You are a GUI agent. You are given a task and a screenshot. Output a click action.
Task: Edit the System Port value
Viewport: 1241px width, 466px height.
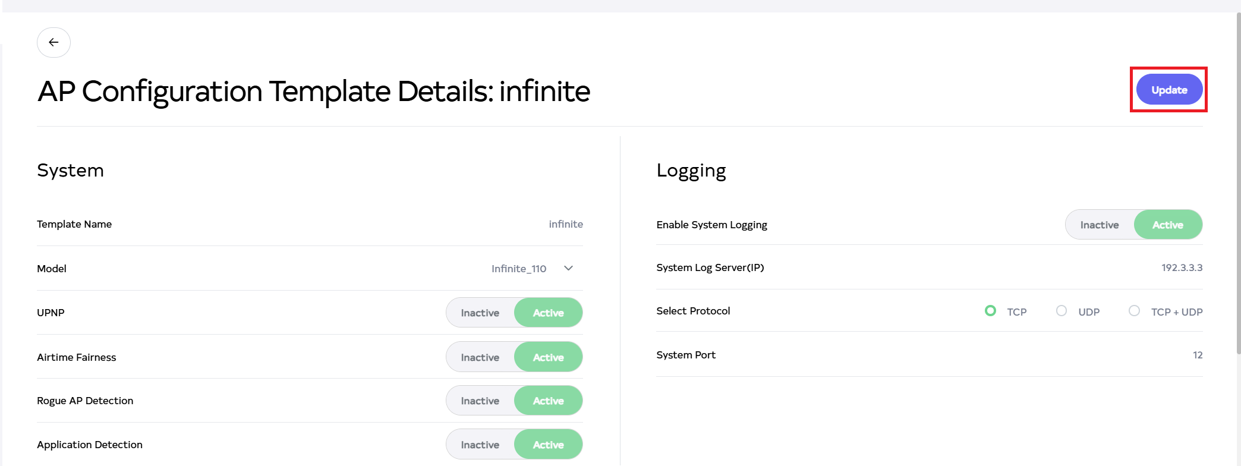pos(1197,355)
